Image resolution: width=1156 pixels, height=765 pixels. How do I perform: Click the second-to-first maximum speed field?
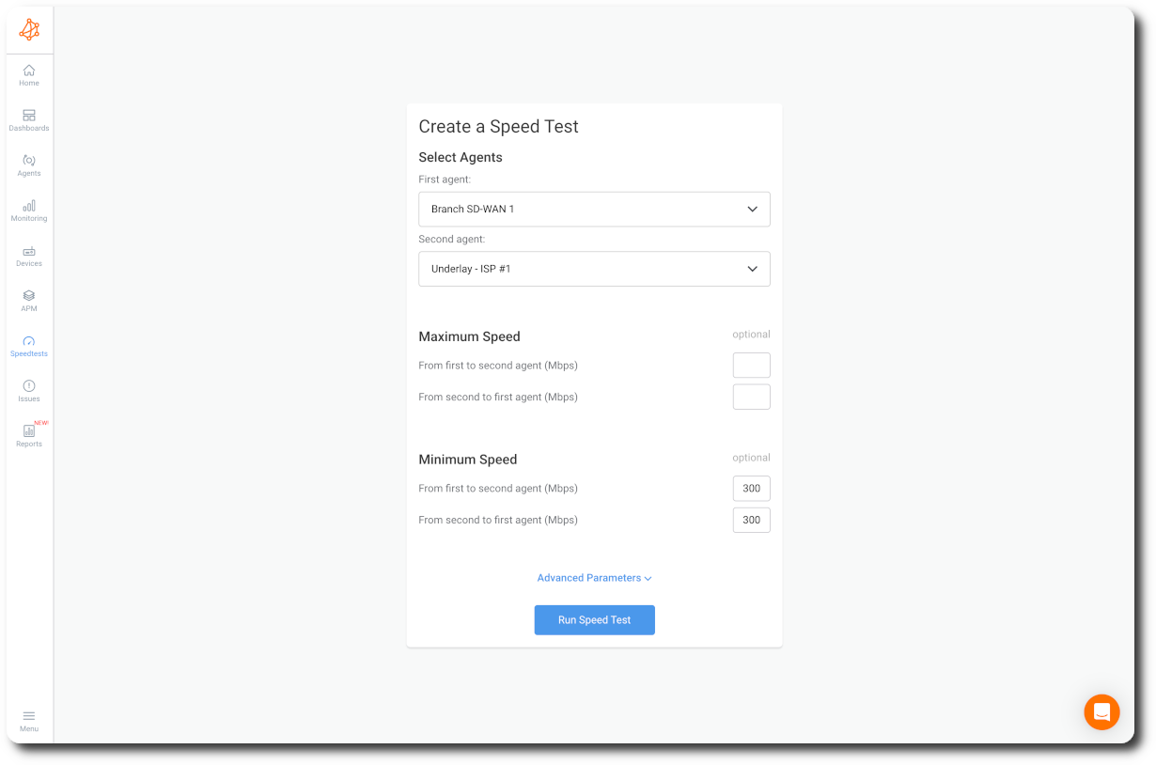[751, 396]
